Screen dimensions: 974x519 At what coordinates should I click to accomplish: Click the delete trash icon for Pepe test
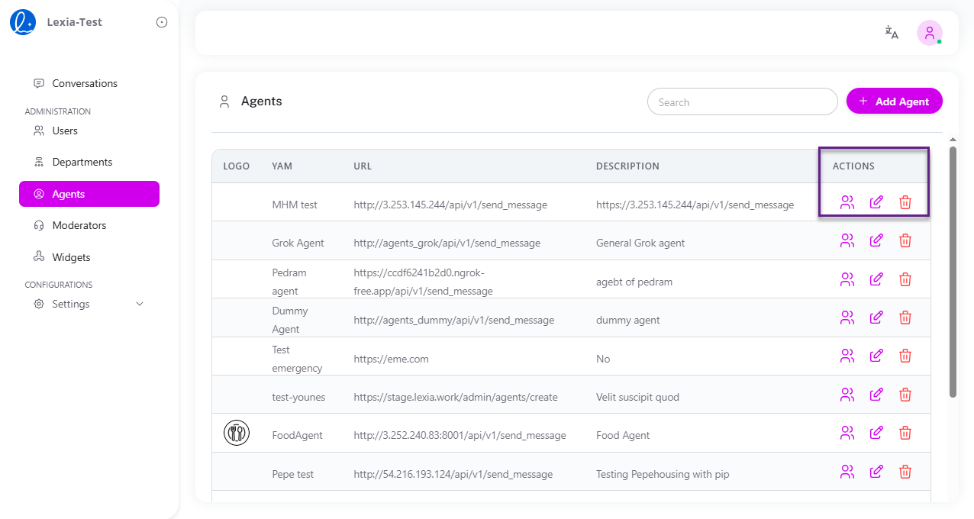[x=905, y=471]
